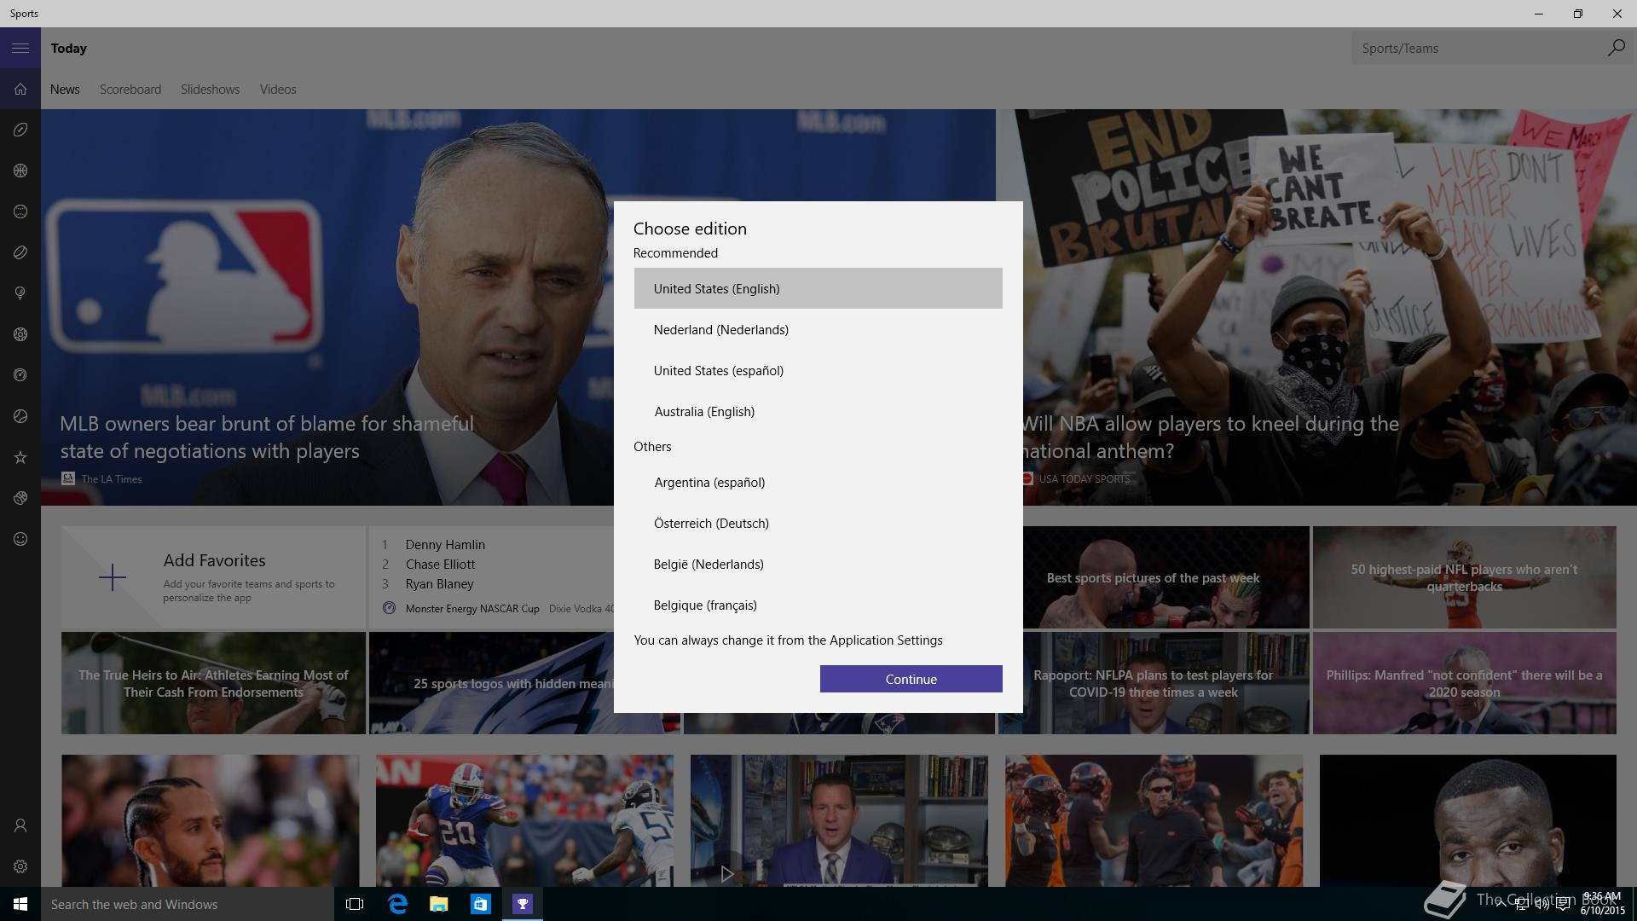Screen dimensions: 1637x921
Task: Select Österreich (Deutsch) edition
Action: click(818, 523)
